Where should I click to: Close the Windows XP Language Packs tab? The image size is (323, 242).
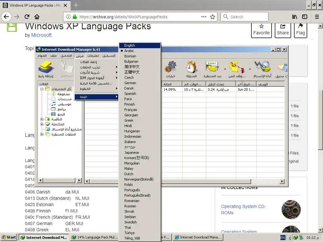coord(65,5)
